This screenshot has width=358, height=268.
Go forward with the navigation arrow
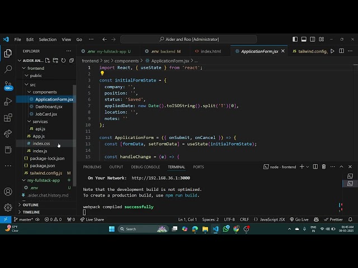[x=114, y=40]
